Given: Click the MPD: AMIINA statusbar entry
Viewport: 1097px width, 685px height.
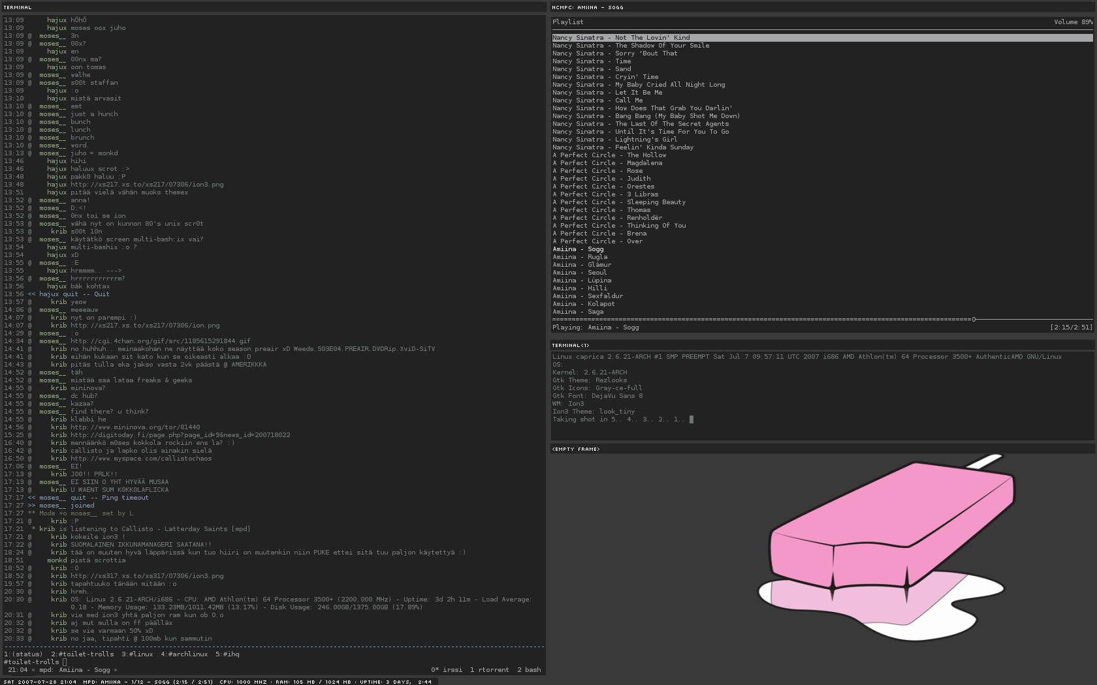Looking at the screenshot, I should [148, 682].
